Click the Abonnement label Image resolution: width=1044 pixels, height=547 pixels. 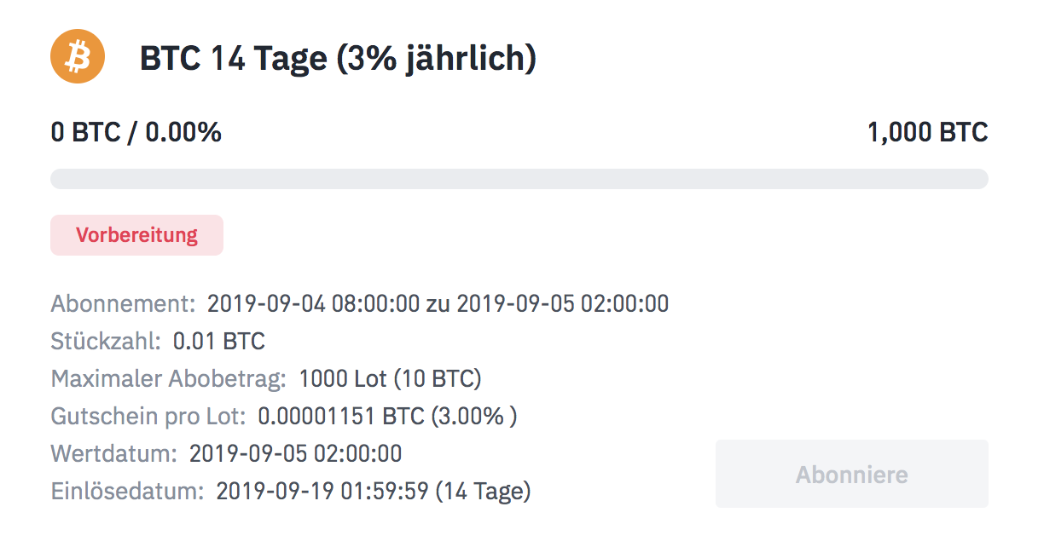pos(123,303)
